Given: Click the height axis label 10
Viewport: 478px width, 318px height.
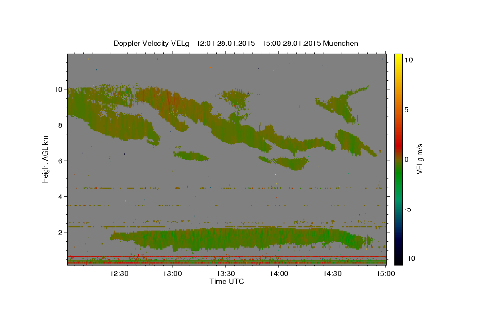Looking at the screenshot, I should [59, 89].
